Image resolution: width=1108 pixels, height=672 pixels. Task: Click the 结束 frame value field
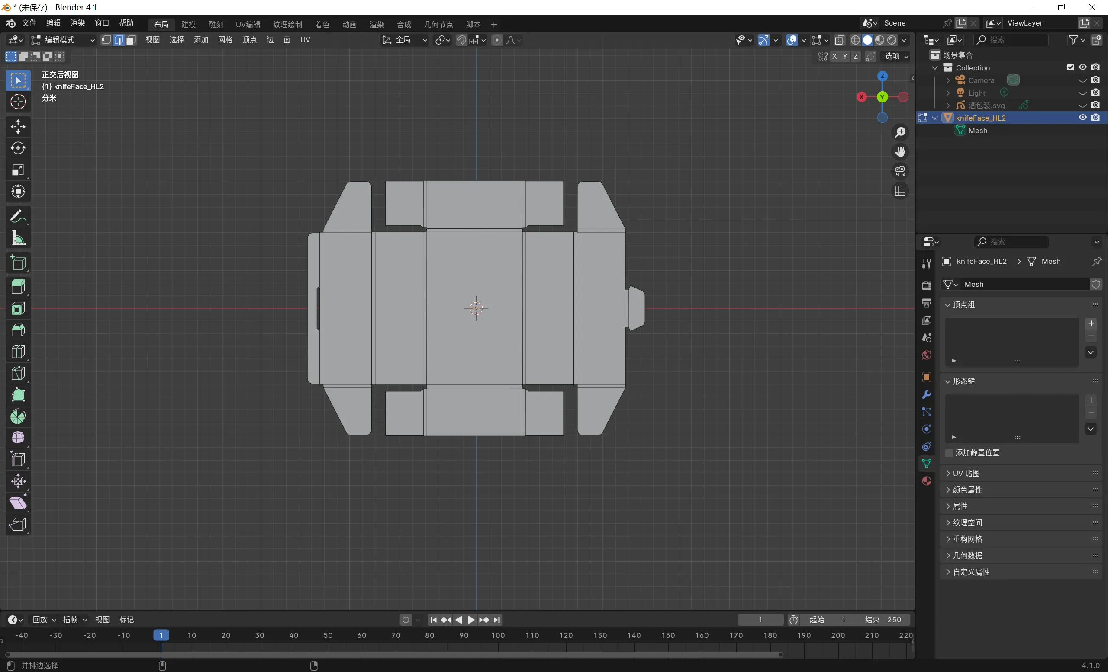coord(883,619)
